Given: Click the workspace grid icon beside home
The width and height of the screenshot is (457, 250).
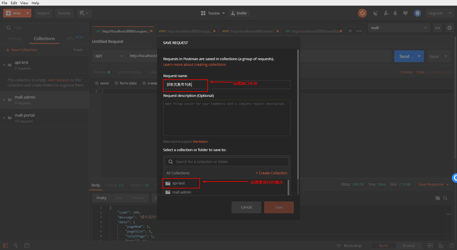Looking at the screenshot, I should pos(203,13).
